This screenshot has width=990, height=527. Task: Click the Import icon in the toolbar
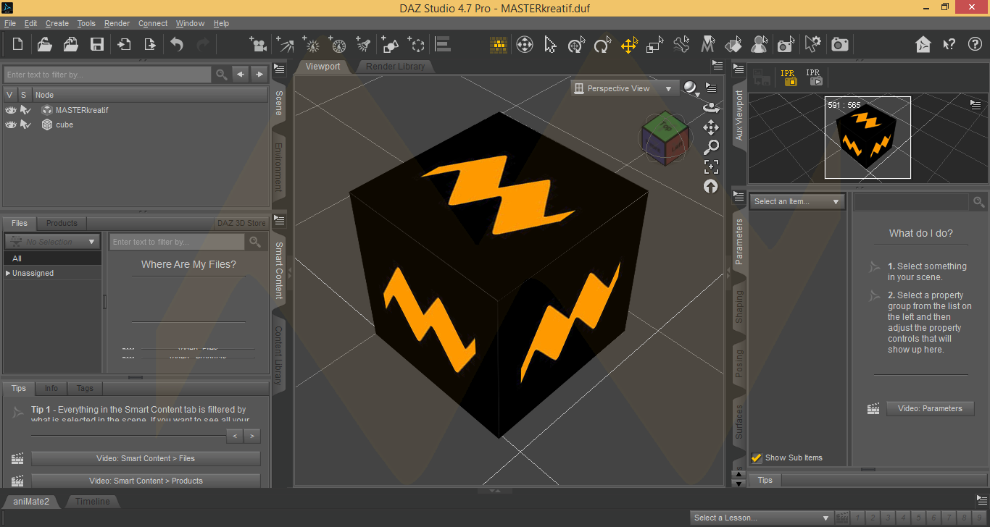(x=124, y=45)
